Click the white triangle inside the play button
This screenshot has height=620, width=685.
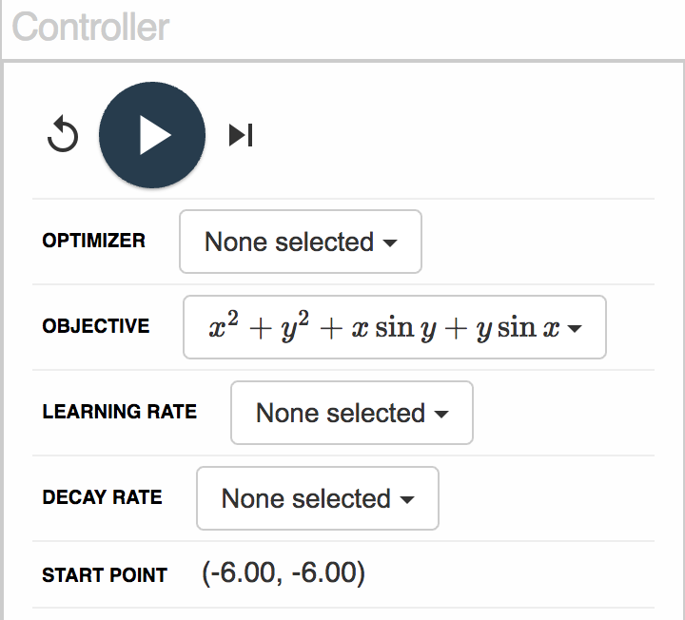[x=155, y=135]
